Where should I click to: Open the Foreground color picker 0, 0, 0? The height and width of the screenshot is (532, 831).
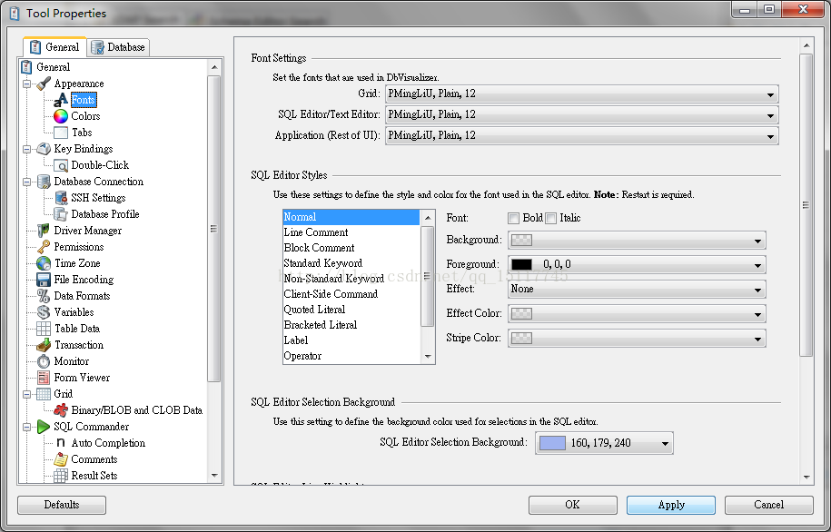[637, 264]
